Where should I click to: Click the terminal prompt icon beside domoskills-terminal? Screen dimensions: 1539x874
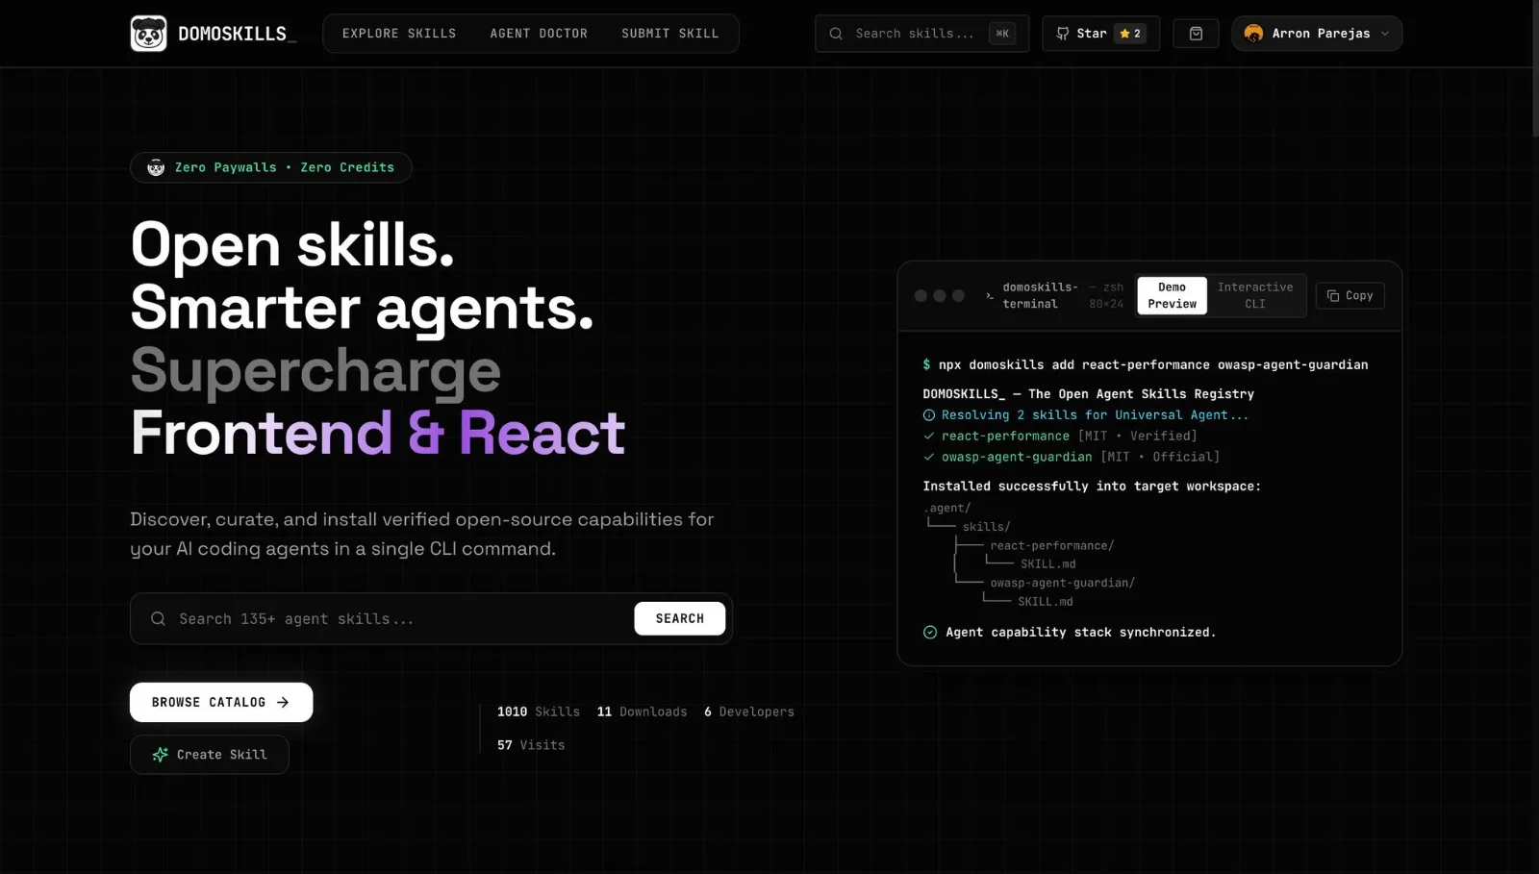(989, 296)
